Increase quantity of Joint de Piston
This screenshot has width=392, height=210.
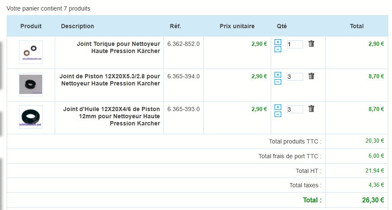(x=278, y=74)
